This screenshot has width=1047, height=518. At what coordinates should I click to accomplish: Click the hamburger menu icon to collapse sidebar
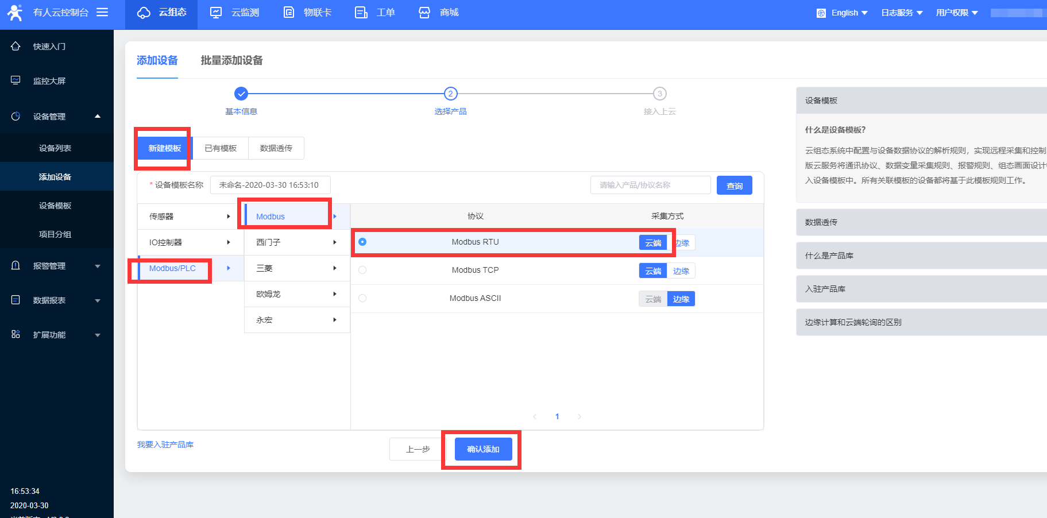coord(102,12)
